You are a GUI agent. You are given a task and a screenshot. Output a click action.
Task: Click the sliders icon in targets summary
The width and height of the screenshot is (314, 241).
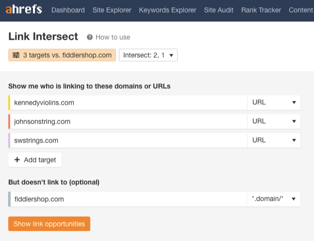click(x=16, y=55)
